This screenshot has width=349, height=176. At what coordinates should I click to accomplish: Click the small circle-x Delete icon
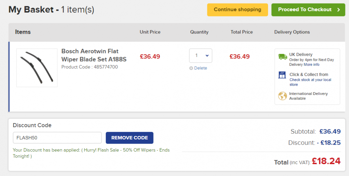pyautogui.click(x=191, y=68)
